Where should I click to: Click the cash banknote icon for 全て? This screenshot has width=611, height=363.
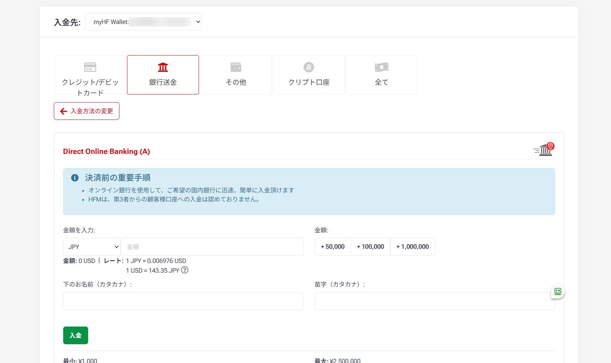pyautogui.click(x=382, y=67)
